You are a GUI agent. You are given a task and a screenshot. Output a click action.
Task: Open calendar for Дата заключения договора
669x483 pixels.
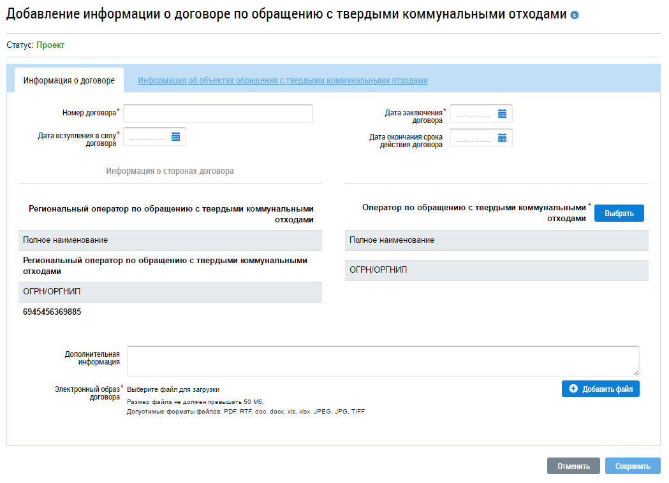click(502, 114)
